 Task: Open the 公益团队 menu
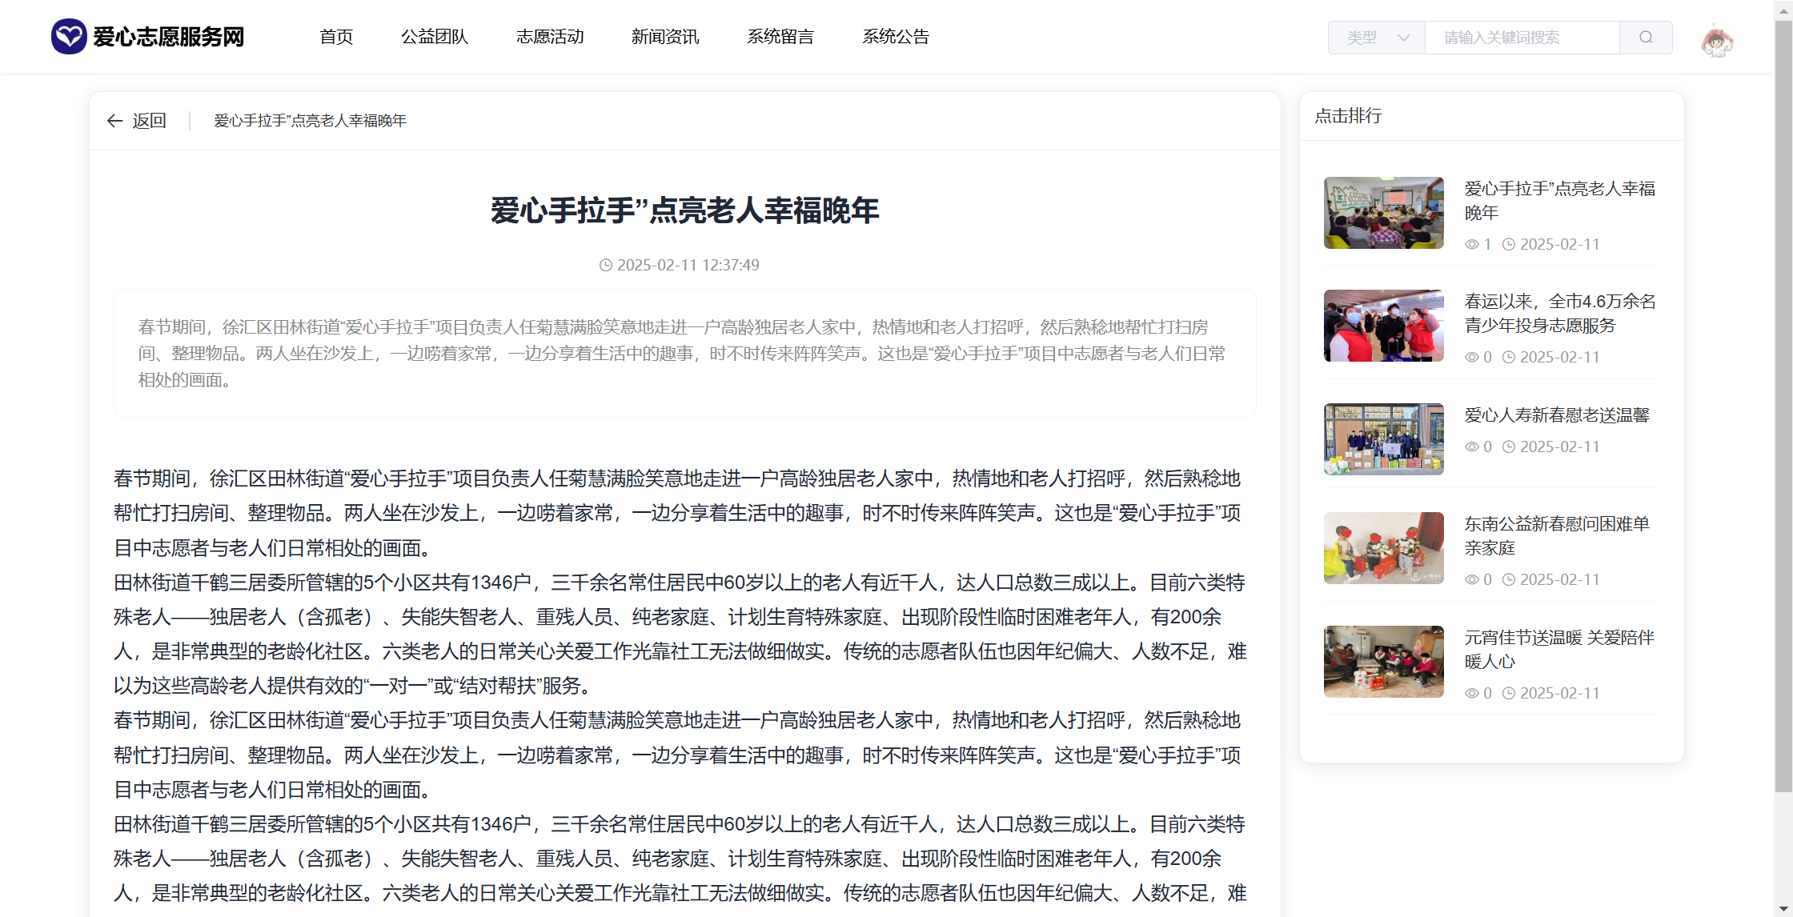tap(435, 37)
